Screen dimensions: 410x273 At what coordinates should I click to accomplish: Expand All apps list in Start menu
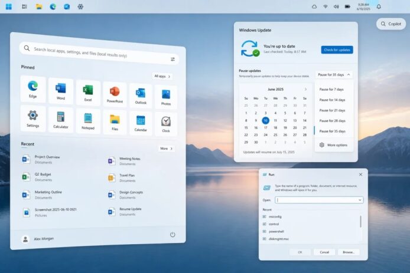(x=162, y=76)
